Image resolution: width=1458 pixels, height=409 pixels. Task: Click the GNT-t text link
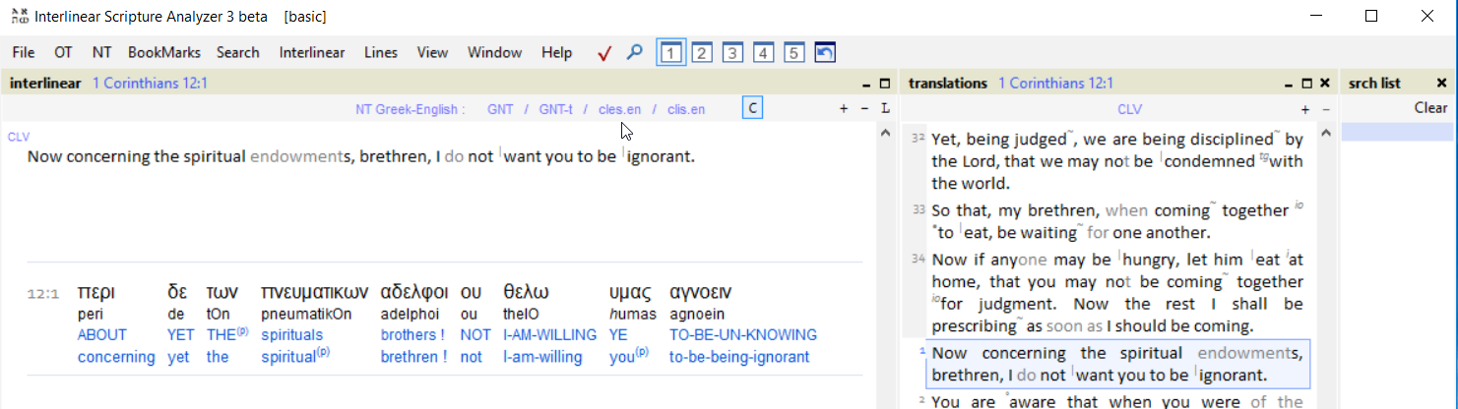555,109
